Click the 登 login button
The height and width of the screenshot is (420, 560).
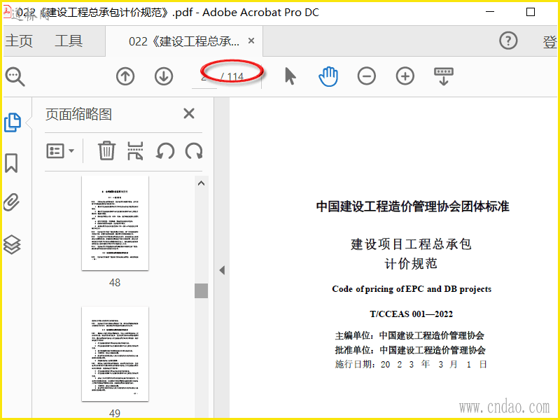[x=549, y=42]
